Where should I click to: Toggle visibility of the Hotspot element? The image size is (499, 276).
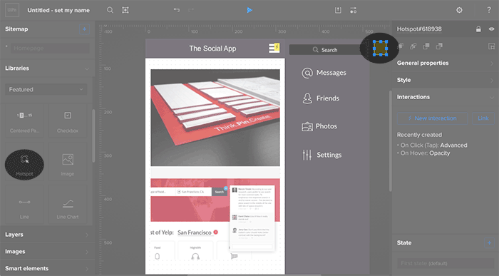491,29
